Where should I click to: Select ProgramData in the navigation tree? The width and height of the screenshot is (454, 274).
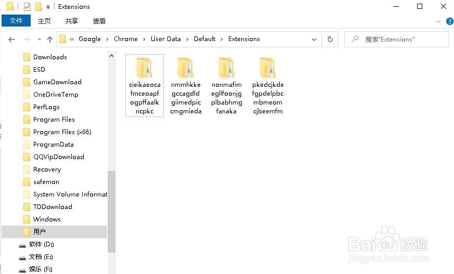click(55, 144)
